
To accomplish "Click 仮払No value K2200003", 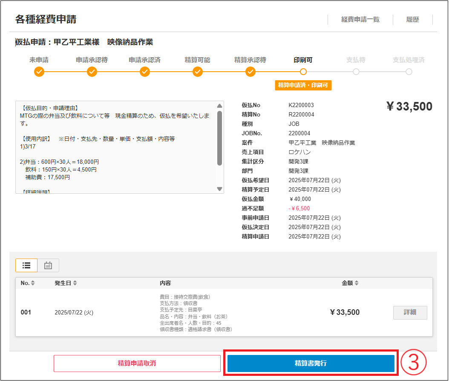I will [x=301, y=105].
